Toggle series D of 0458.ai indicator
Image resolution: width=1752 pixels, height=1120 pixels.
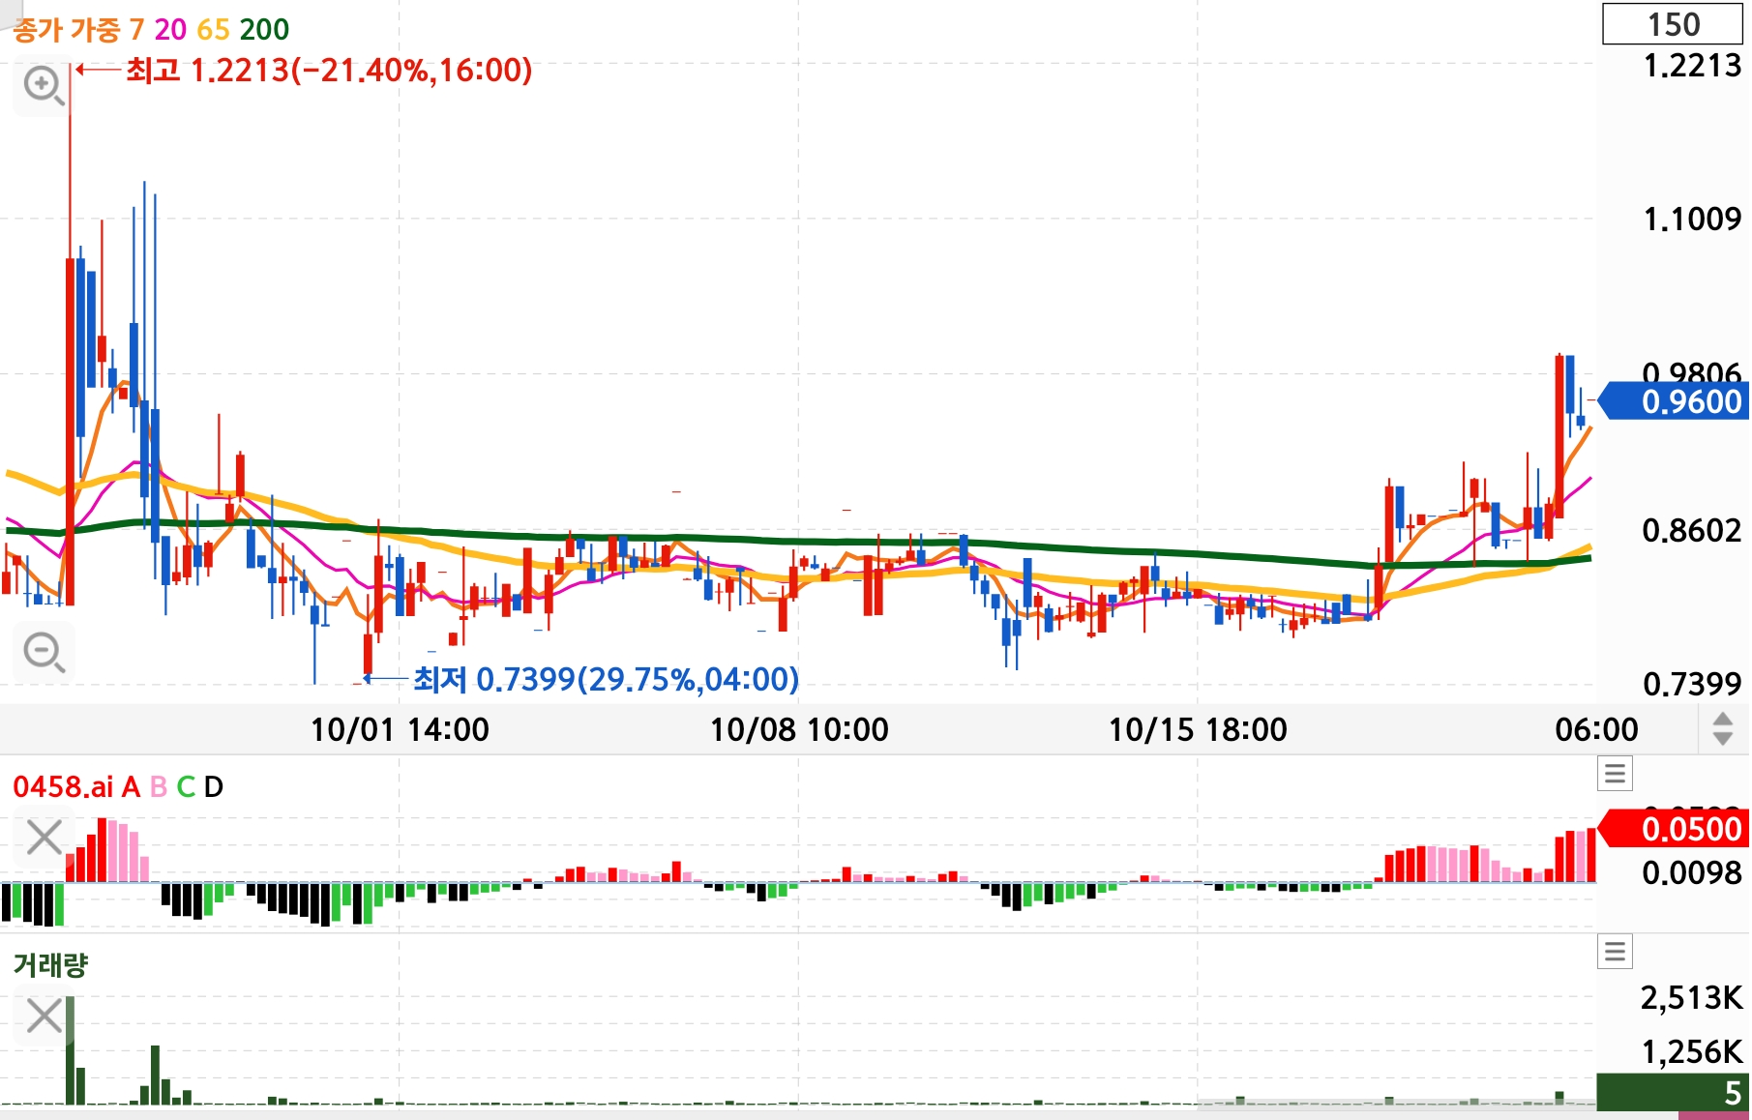(214, 787)
